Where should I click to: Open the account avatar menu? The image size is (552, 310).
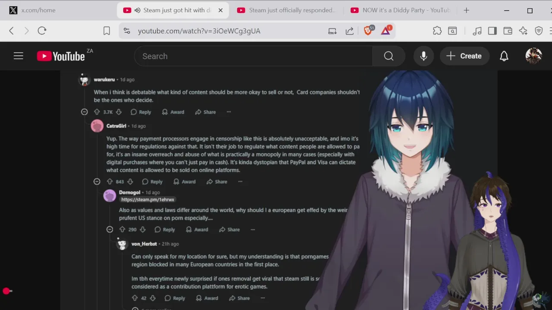click(x=533, y=56)
